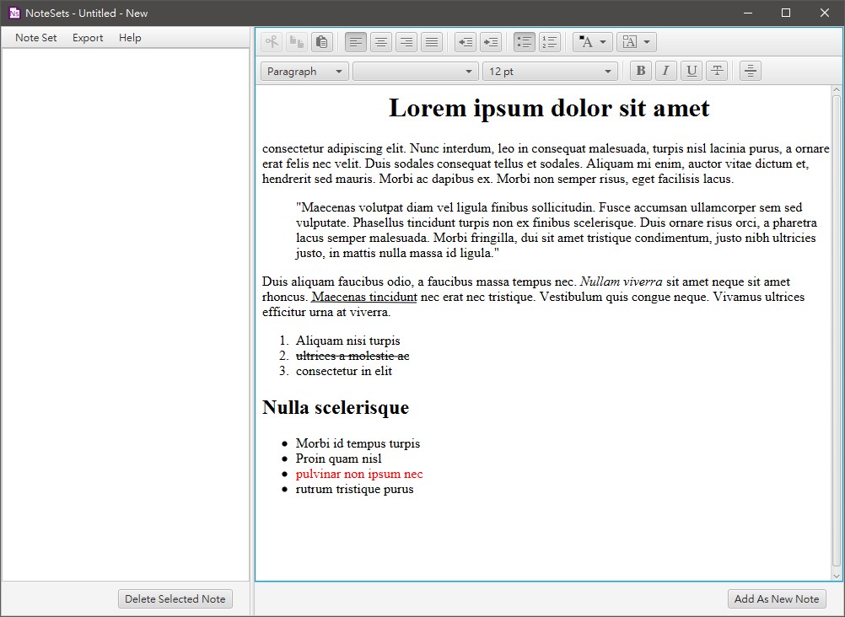Viewport: 845px width, 617px height.
Task: Toggle bold formatting
Action: tap(641, 72)
